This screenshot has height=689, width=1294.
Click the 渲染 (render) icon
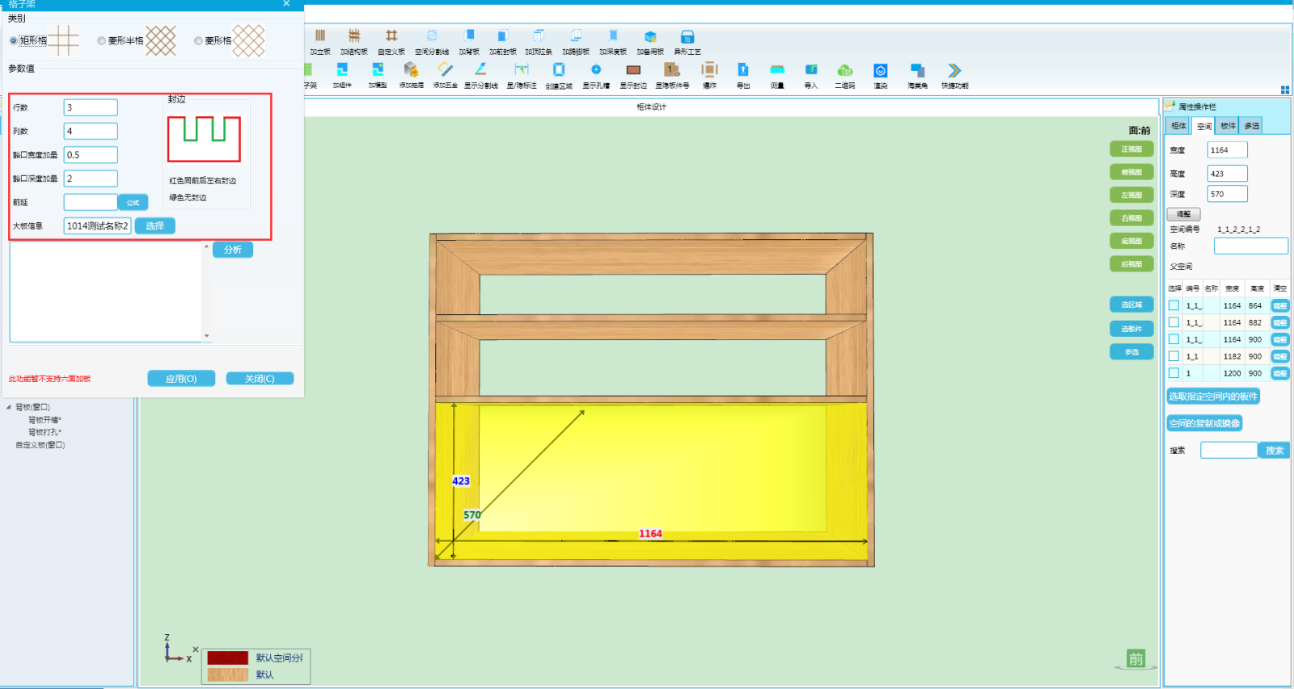coord(881,70)
